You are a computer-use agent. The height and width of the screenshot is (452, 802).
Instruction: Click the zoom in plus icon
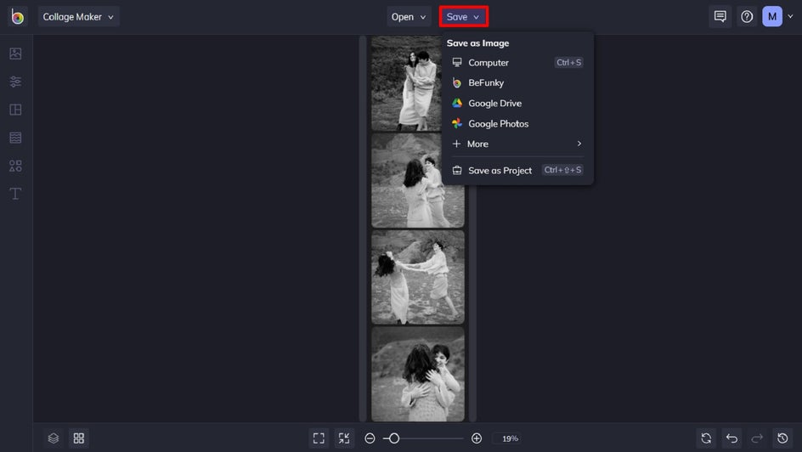point(477,438)
